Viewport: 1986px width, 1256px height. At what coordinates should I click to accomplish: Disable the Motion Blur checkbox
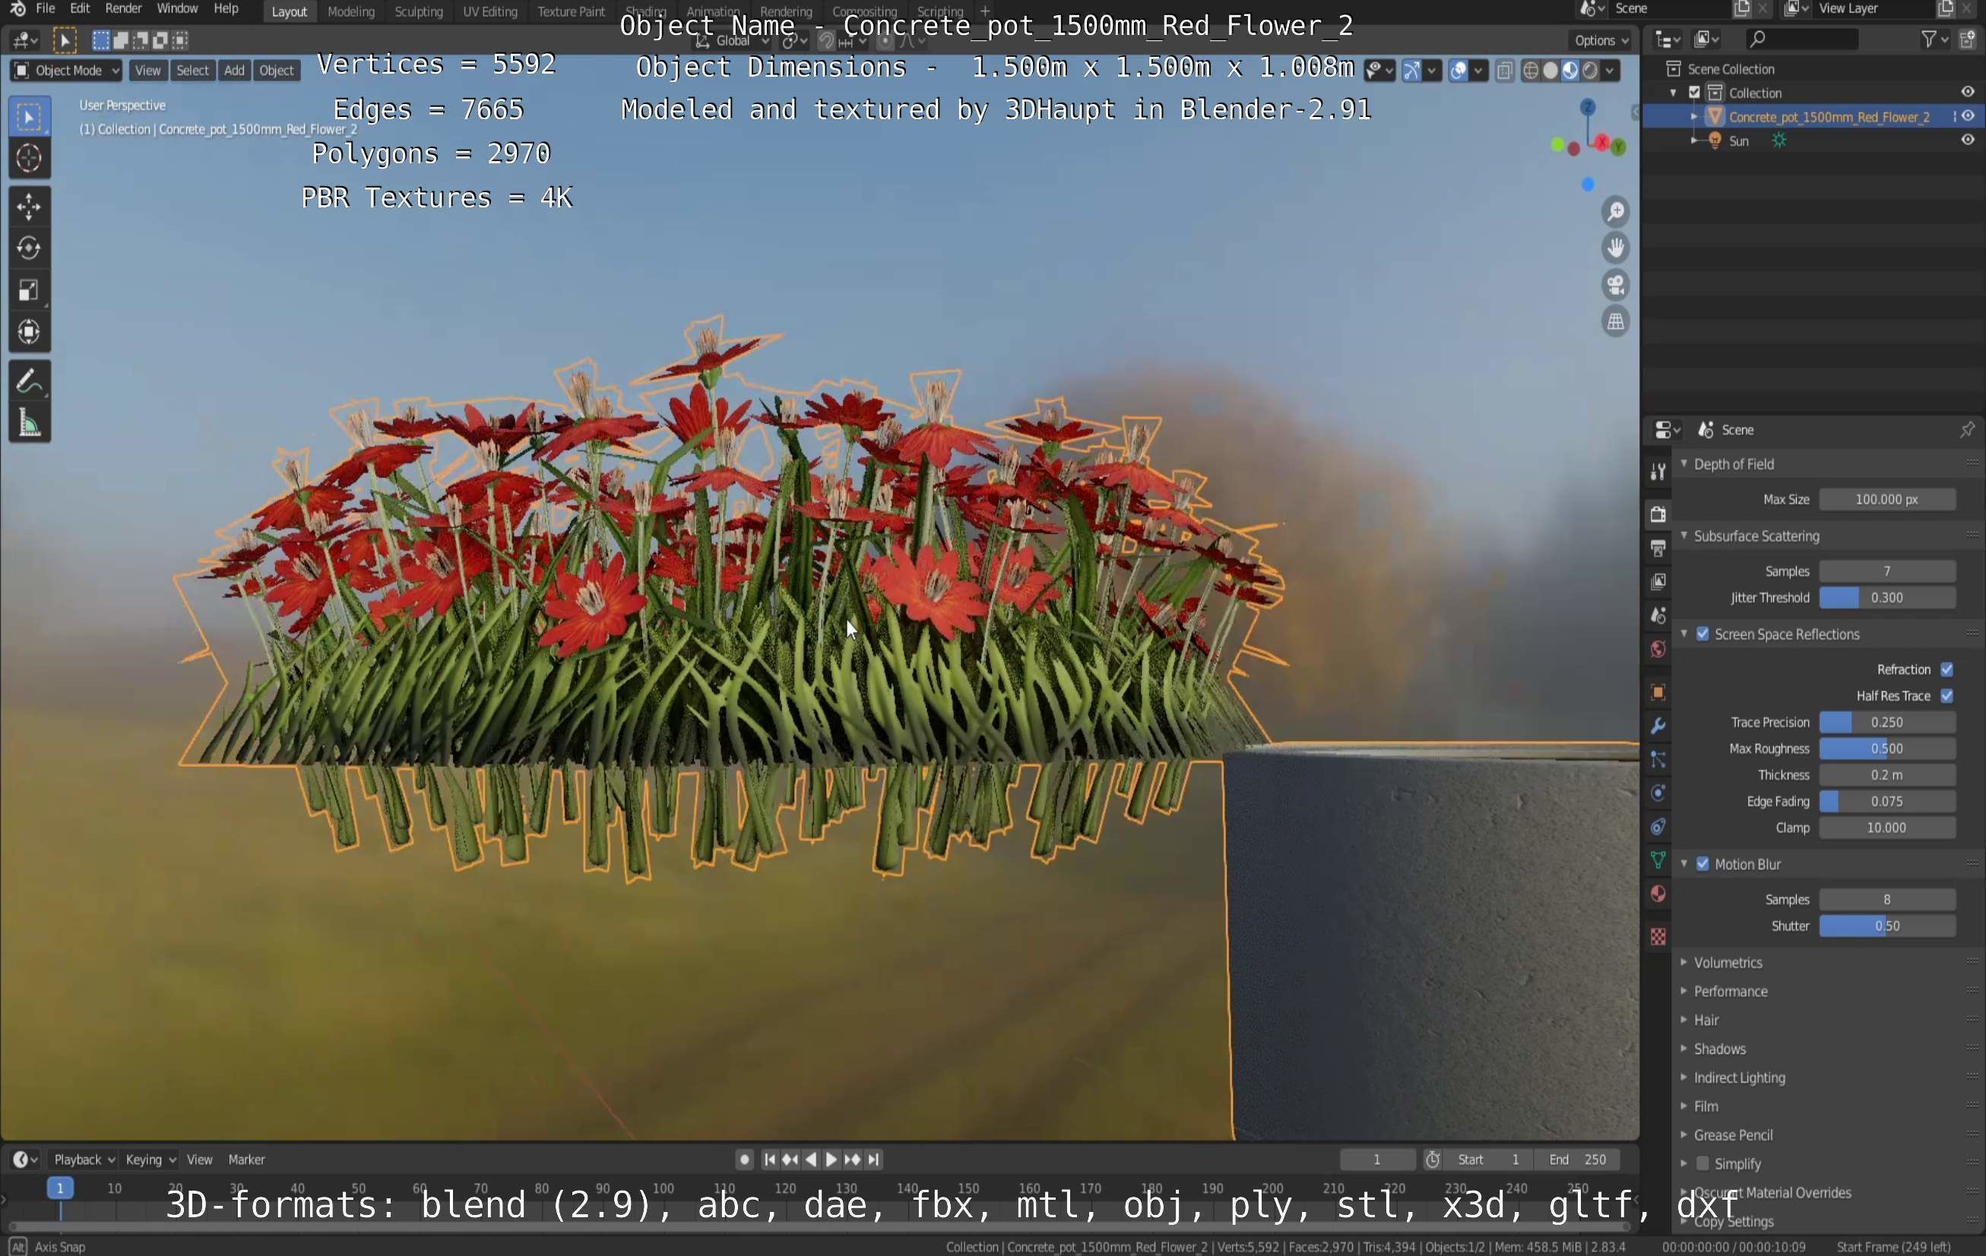1703,864
